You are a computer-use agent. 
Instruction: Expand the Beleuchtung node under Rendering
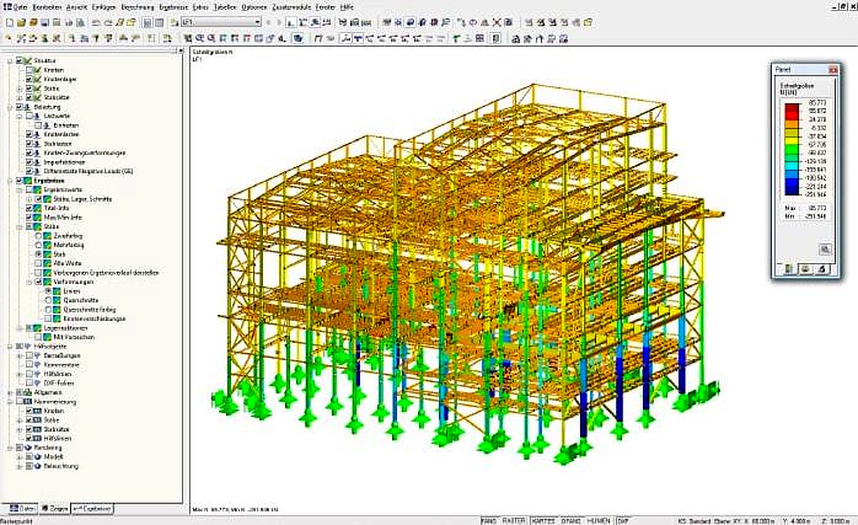pos(20,466)
